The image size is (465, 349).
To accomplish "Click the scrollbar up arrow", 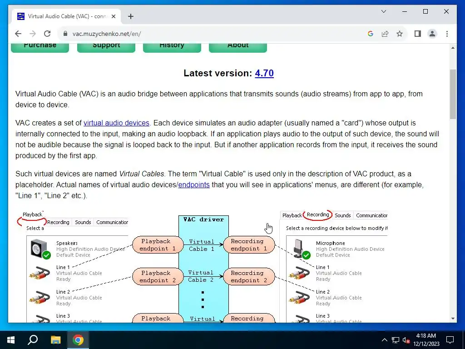I will 453,48.
